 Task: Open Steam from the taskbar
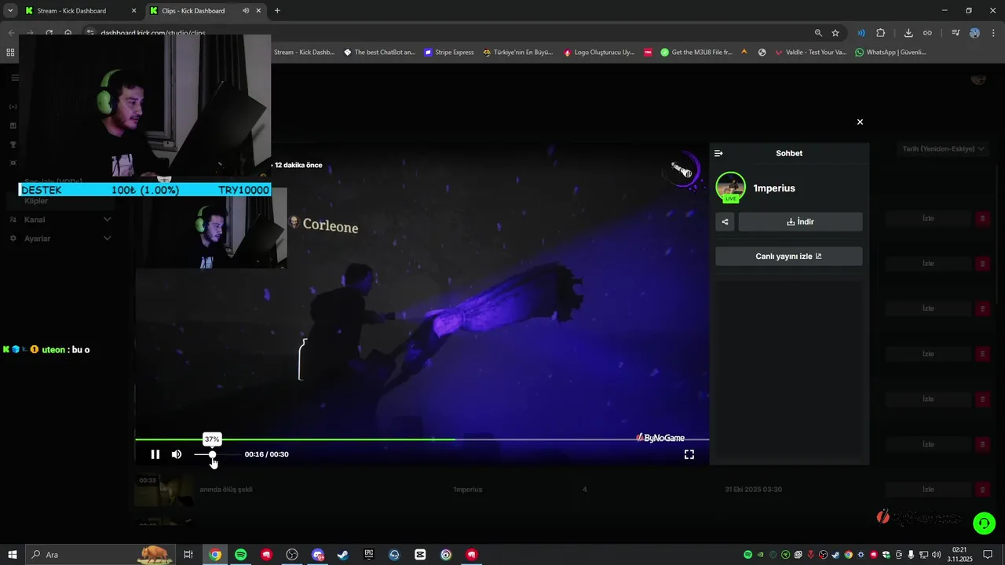pos(343,555)
